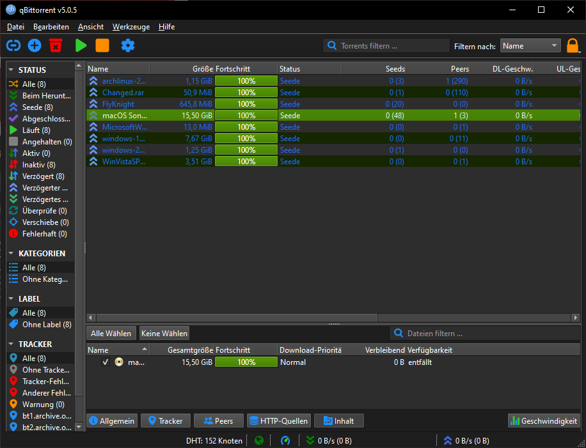Select the Inaktiv (8) filter
This screenshot has width=586, height=448.
point(40,165)
